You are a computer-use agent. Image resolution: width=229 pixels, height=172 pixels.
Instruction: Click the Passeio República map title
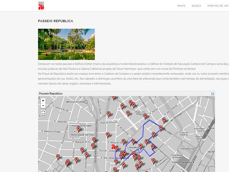[x=51, y=94]
